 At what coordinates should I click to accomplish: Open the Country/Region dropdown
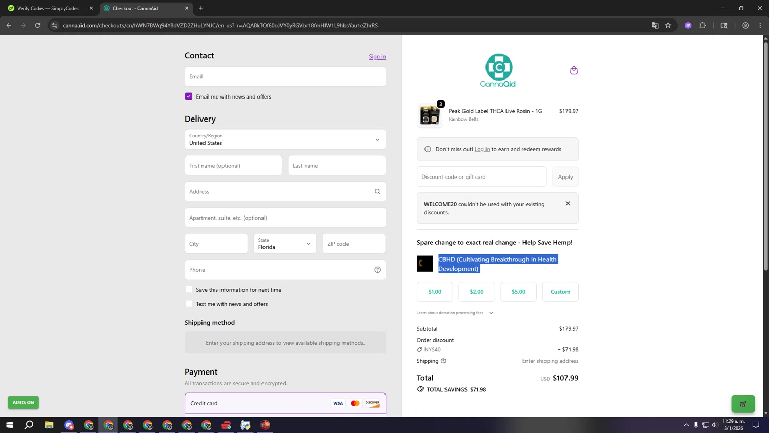coord(285,140)
